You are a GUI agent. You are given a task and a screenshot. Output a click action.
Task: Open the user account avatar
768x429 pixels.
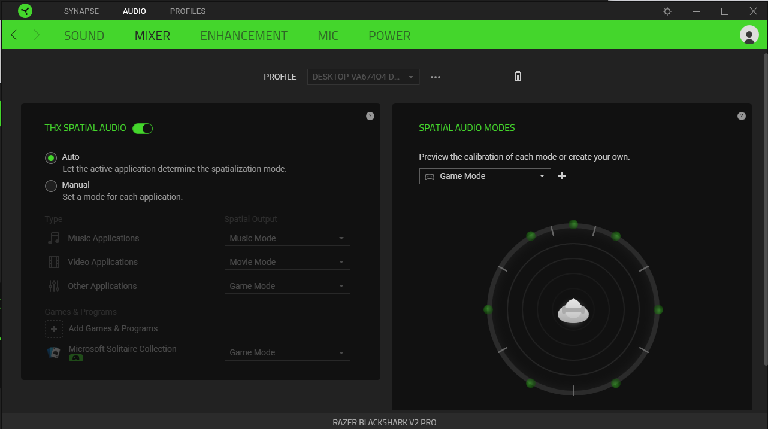(x=749, y=35)
